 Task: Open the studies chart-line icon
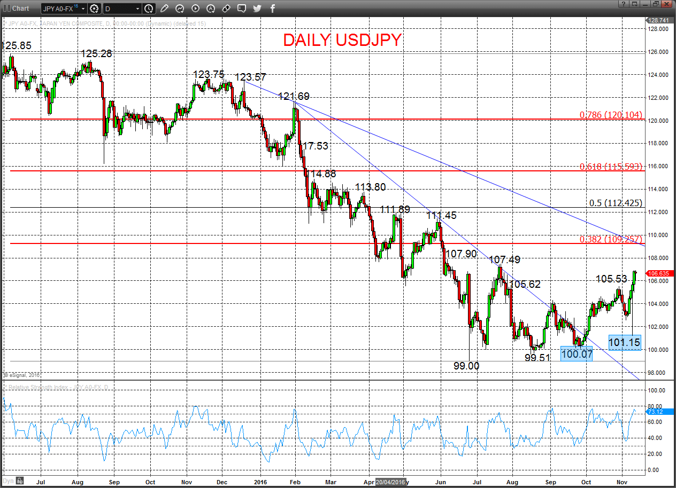[180, 9]
